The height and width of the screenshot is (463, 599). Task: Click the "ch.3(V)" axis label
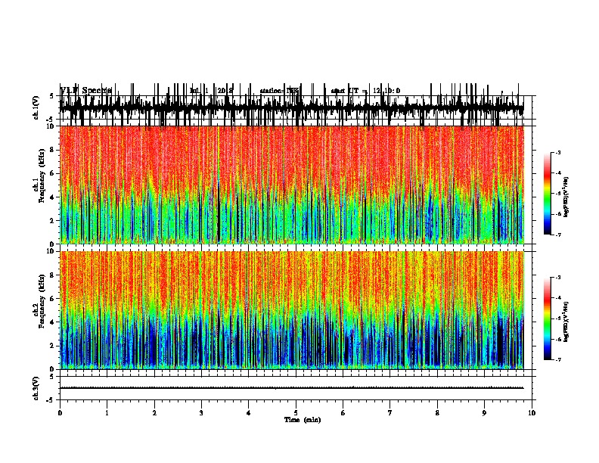point(36,389)
